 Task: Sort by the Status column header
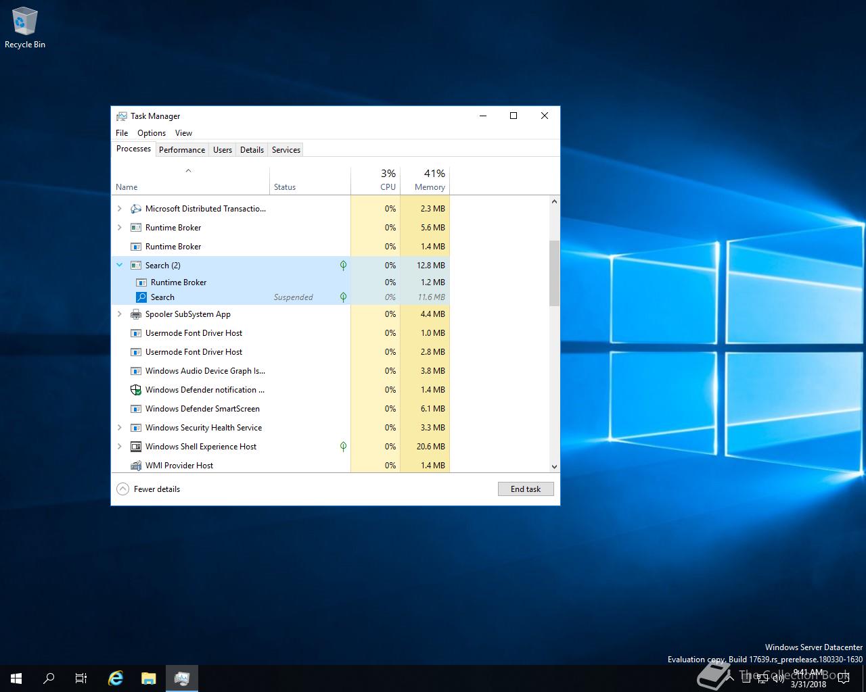click(310, 180)
